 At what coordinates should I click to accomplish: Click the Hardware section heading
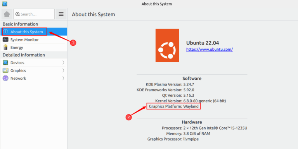pyautogui.click(x=192, y=122)
